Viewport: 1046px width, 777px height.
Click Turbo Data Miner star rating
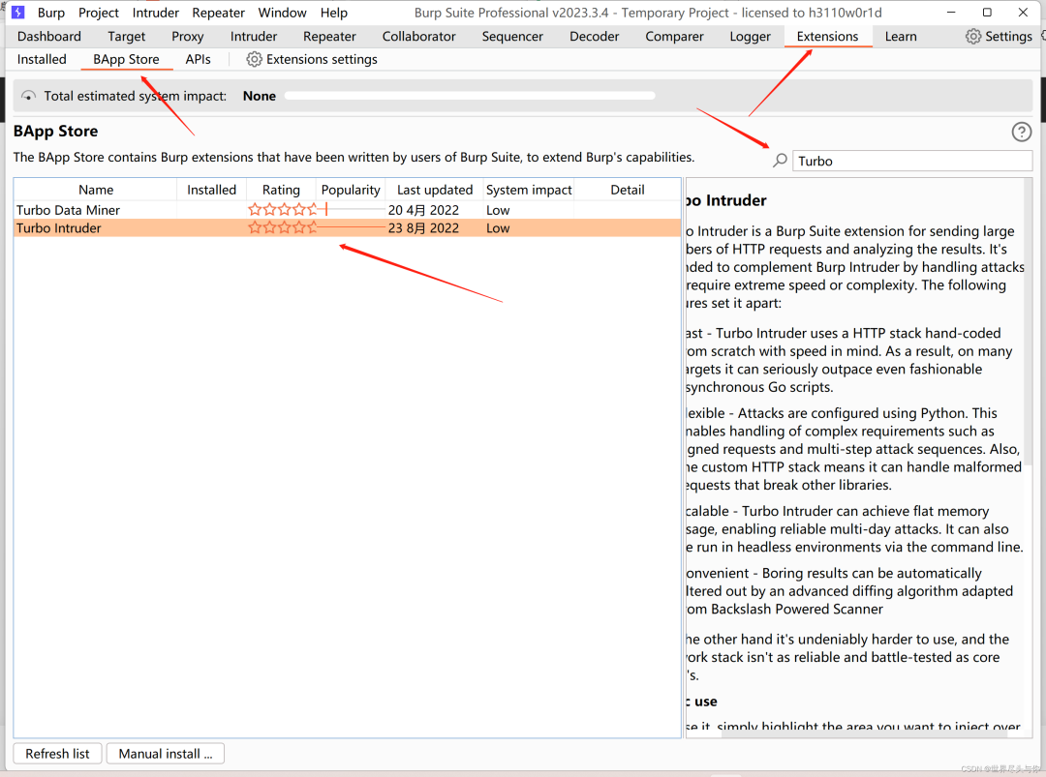click(x=283, y=210)
